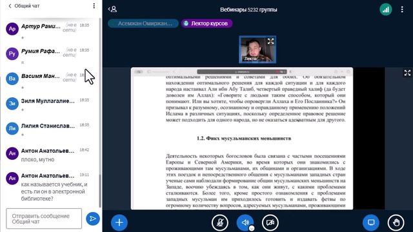This screenshot has width=413, height=232.
Task: Open avatar of Лилия Станислав
Action: pos(12,129)
